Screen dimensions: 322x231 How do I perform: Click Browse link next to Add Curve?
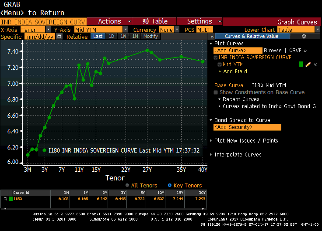273,51
